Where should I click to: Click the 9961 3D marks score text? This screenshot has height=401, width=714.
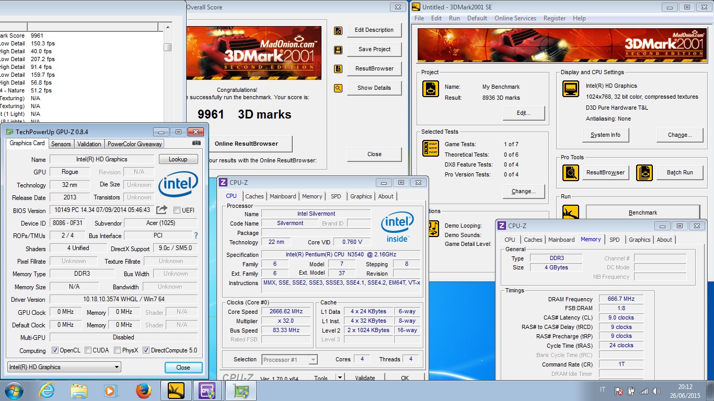(x=244, y=114)
